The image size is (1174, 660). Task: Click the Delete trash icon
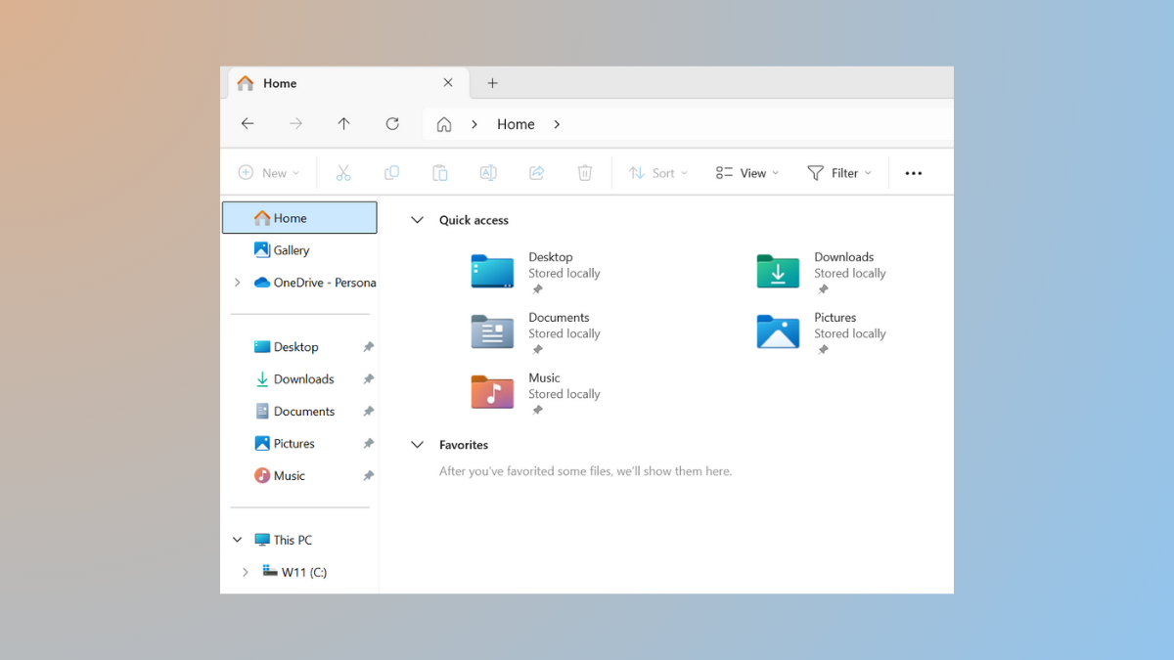pyautogui.click(x=584, y=172)
